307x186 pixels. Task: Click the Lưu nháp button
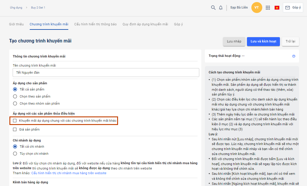click(234, 42)
